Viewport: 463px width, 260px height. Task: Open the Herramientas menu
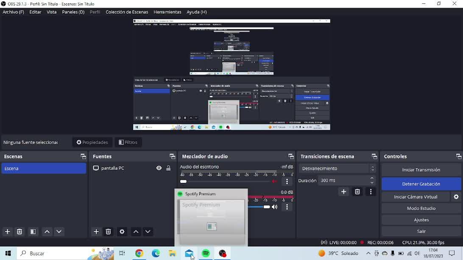pyautogui.click(x=167, y=12)
